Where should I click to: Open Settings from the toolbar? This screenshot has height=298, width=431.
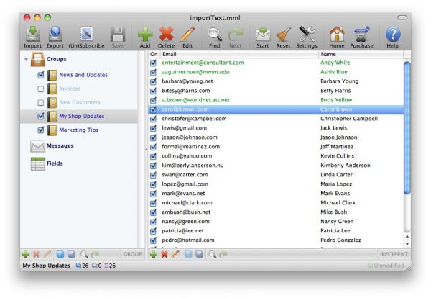click(307, 35)
